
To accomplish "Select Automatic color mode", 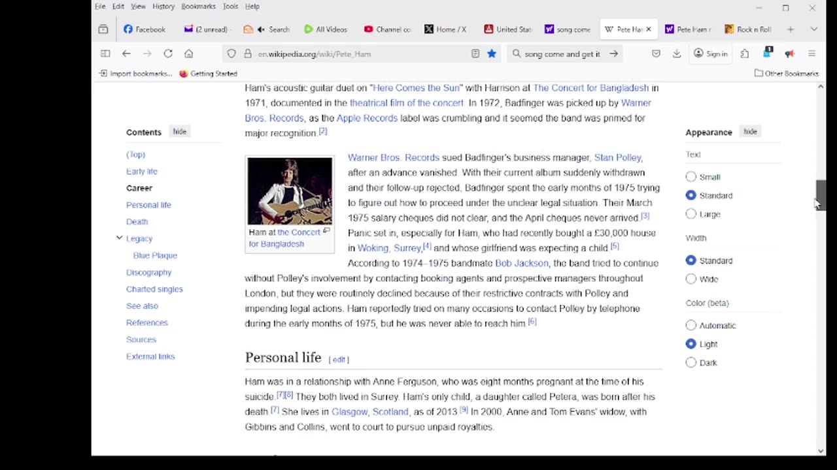I will [691, 325].
